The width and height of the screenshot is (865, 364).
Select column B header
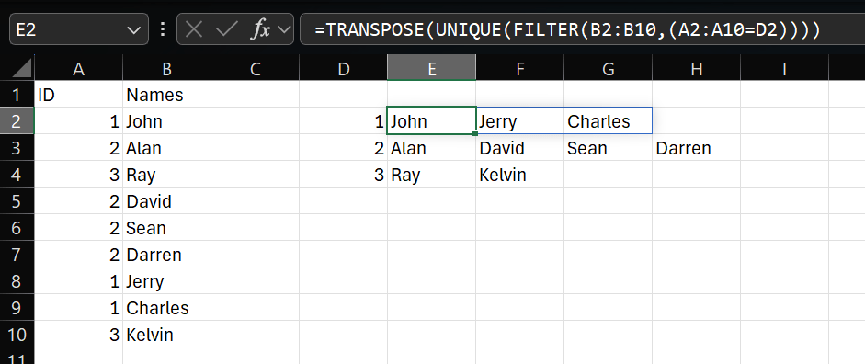(x=166, y=68)
